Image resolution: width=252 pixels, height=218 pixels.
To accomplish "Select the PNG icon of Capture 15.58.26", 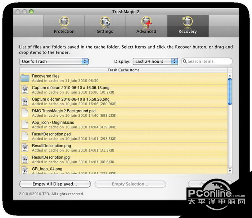I will (25, 101).
